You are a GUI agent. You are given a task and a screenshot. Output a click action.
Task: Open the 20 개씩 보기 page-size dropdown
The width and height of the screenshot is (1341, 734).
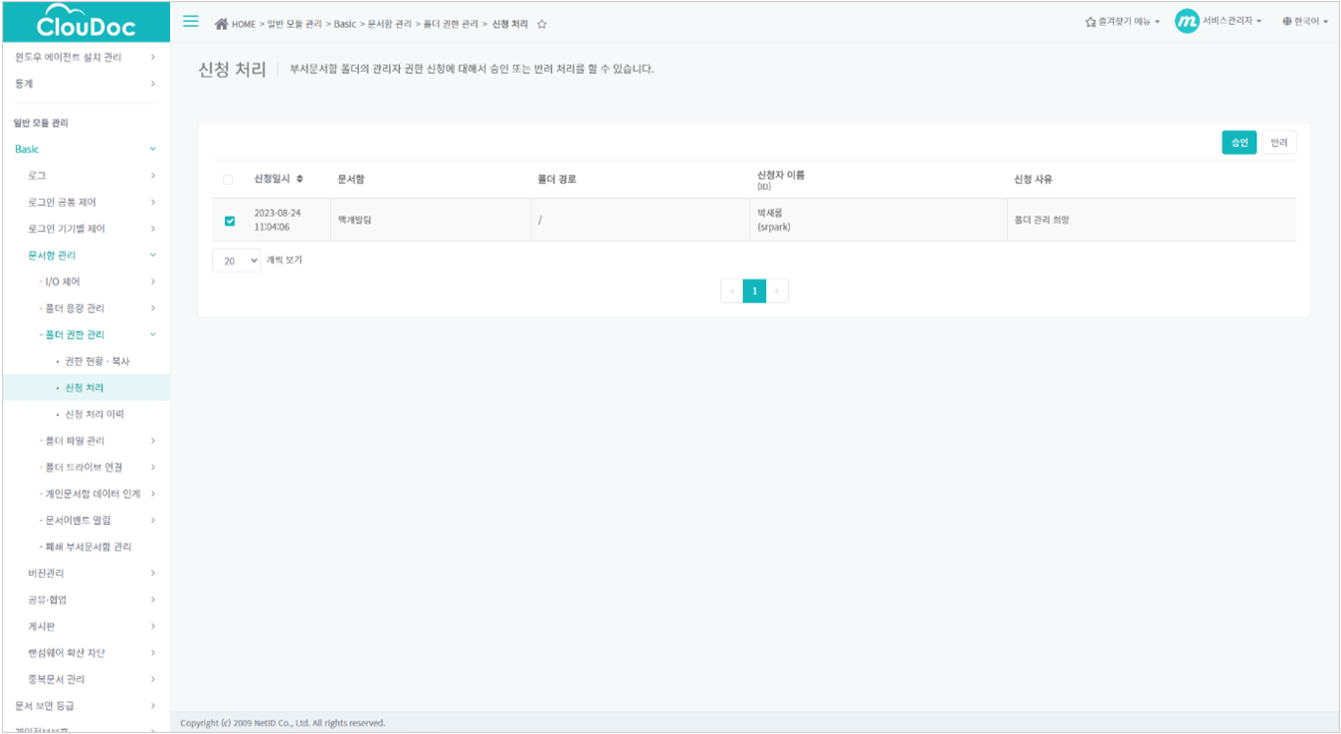point(236,261)
